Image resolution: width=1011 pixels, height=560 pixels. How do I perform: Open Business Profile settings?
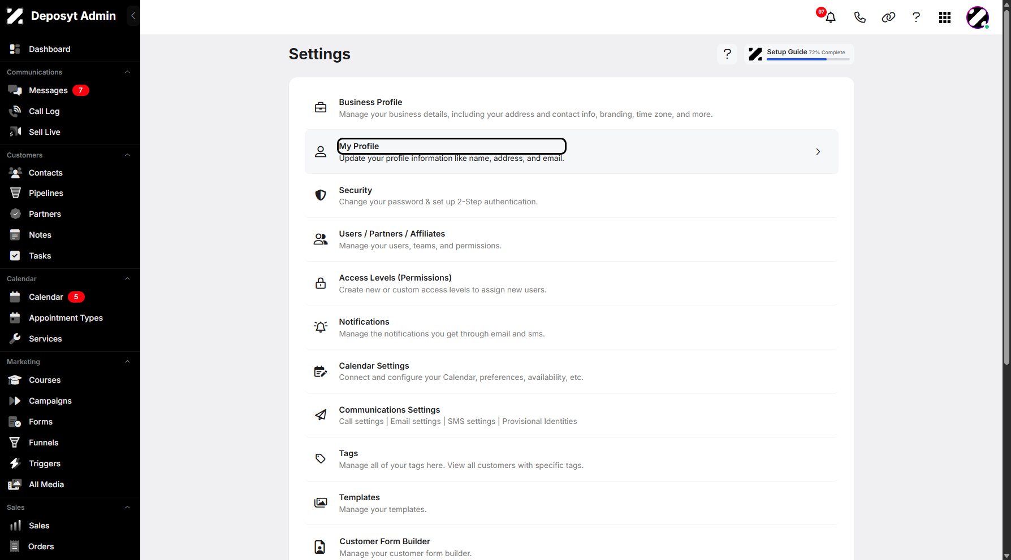(x=572, y=108)
